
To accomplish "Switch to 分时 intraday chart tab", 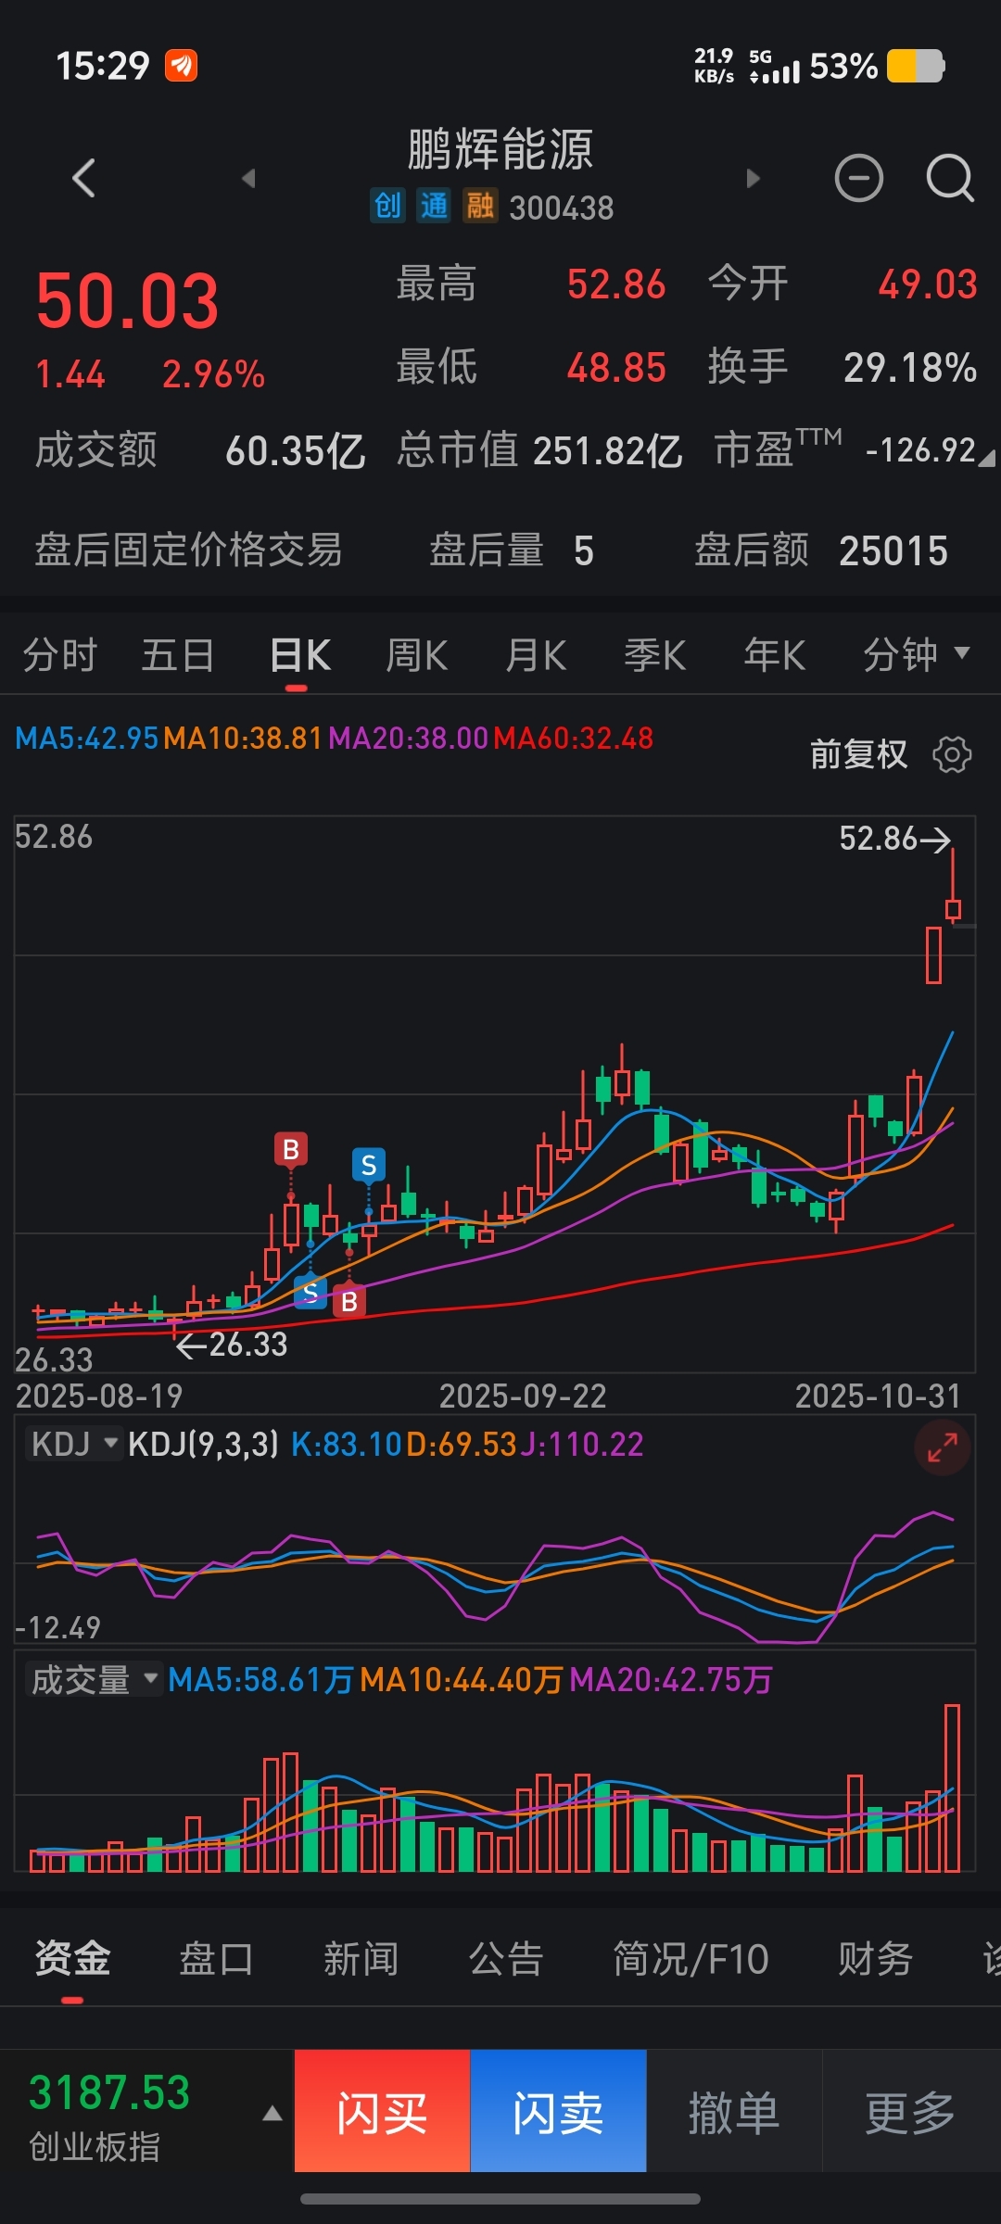I will tap(59, 654).
